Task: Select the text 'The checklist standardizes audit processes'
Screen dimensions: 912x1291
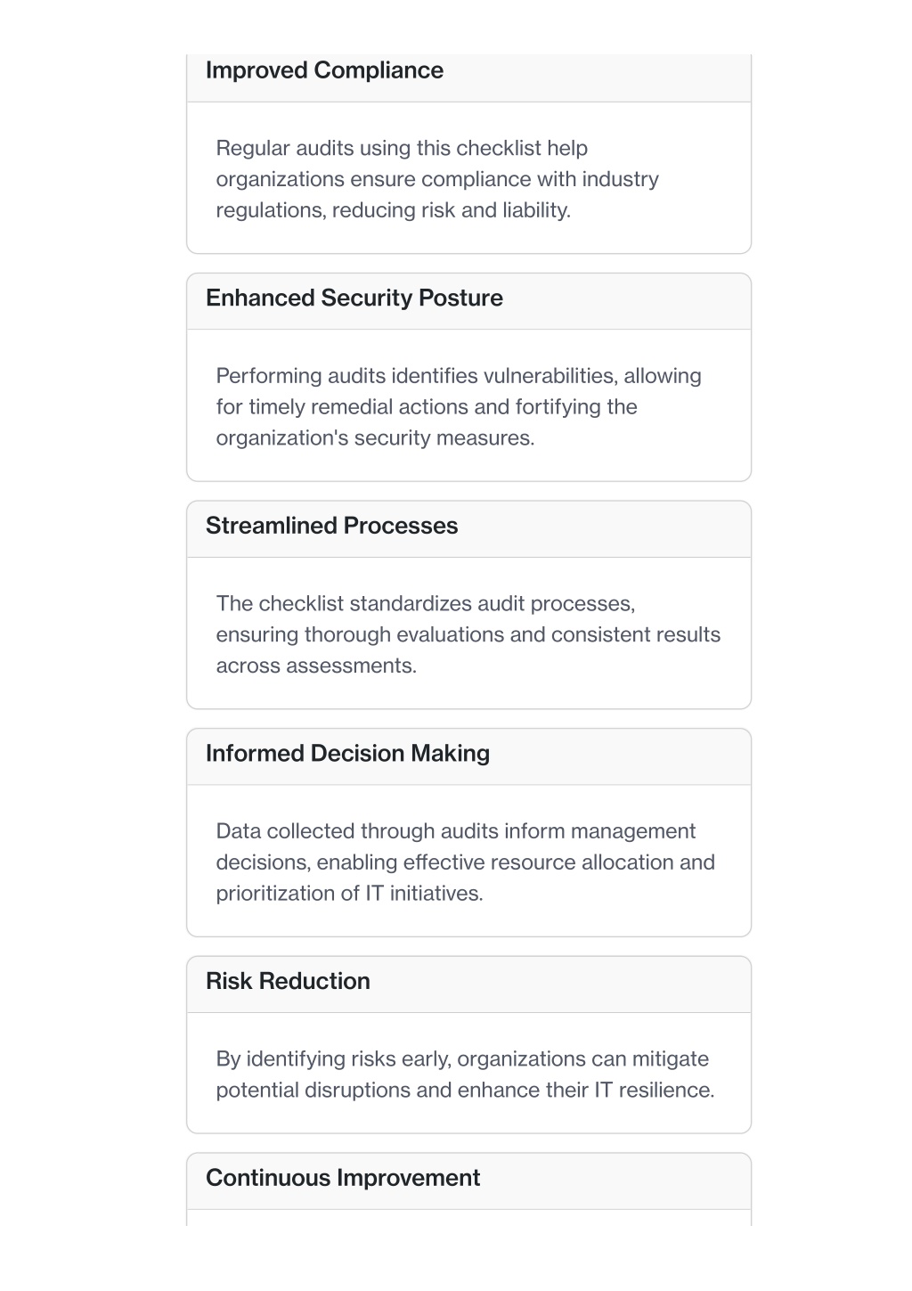Action: point(425,604)
